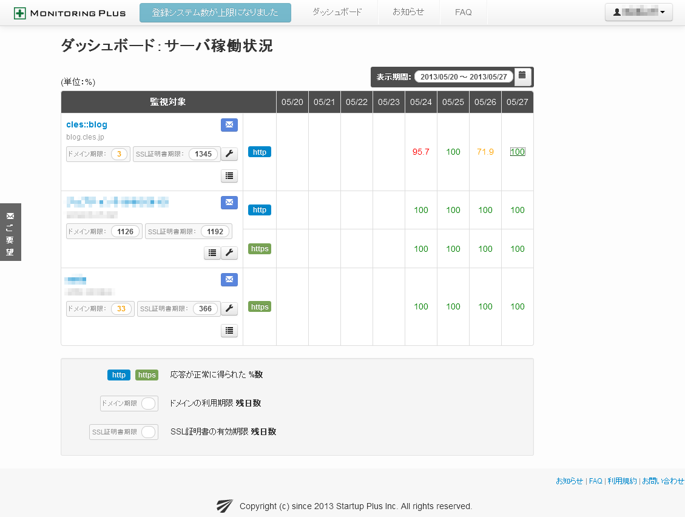Click the calendar icon beside date range
This screenshot has width=685, height=517.
pyautogui.click(x=522, y=76)
